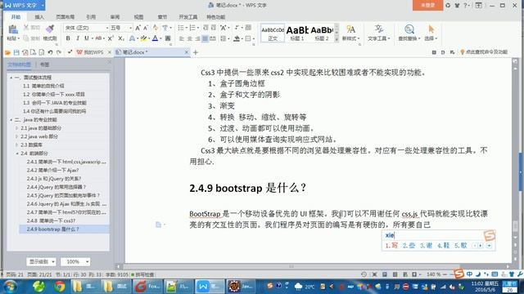Align paragraph text left
This screenshot has width=524, height=294.
182,38
